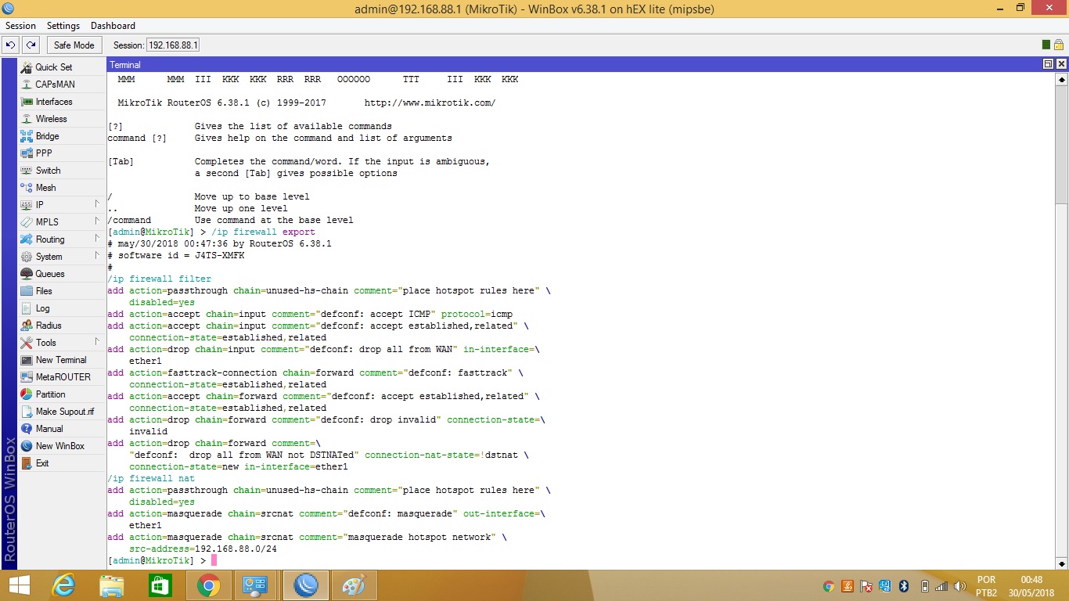The image size is (1069, 601).
Task: Close the Terminal panel
Action: coord(1061,64)
